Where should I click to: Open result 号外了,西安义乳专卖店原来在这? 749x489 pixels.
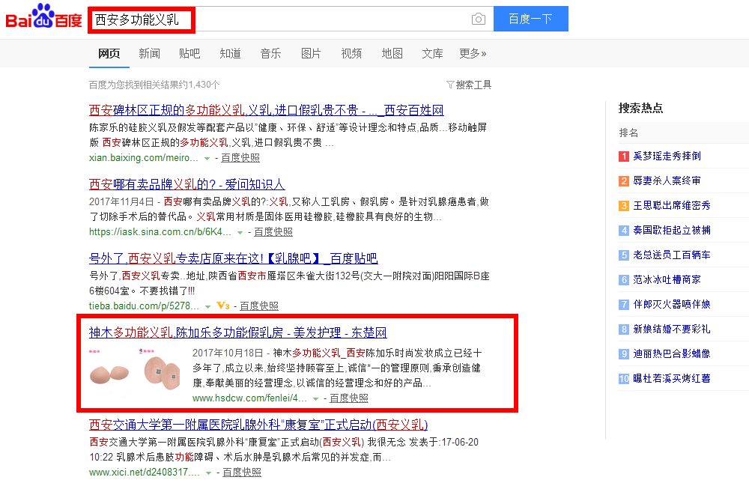tap(234, 259)
